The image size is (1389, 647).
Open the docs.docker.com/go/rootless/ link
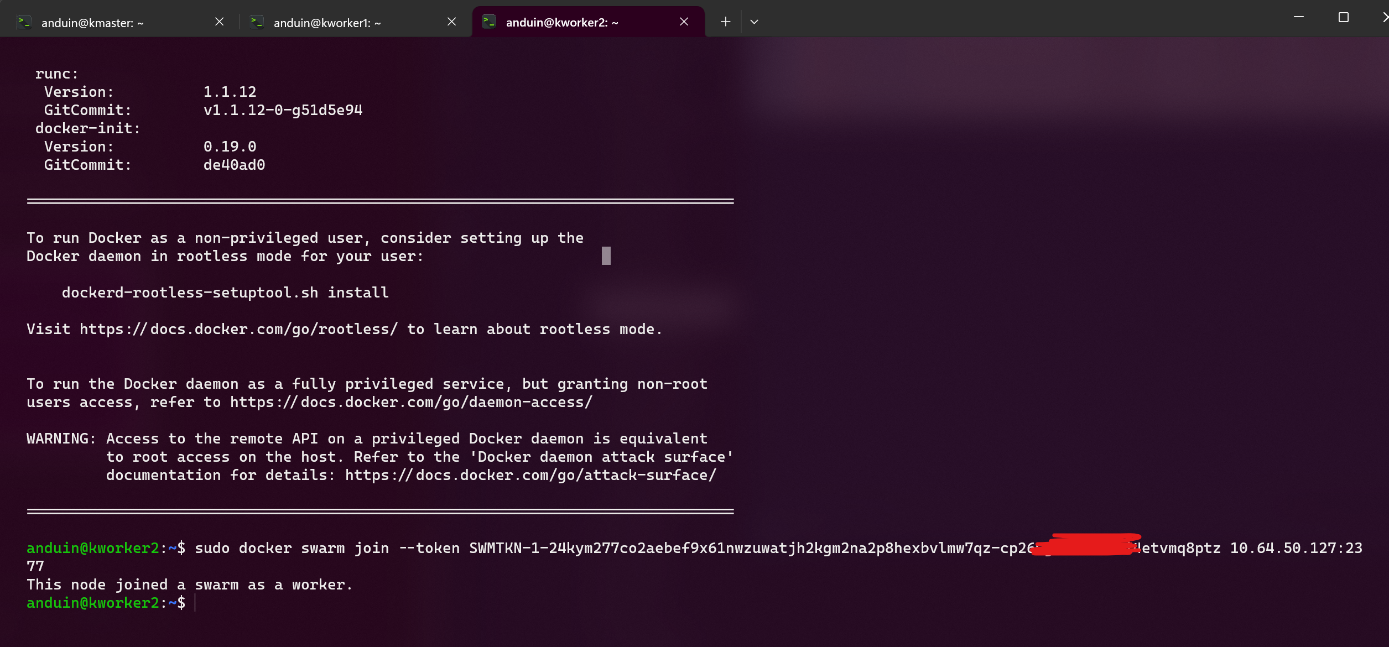[238, 330]
